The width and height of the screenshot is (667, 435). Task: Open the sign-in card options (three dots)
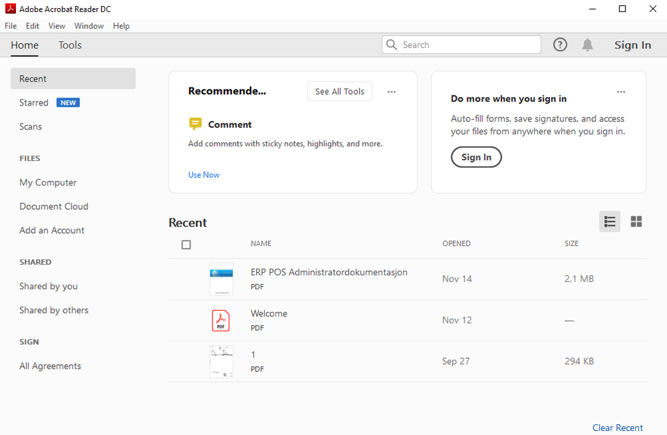click(x=621, y=92)
